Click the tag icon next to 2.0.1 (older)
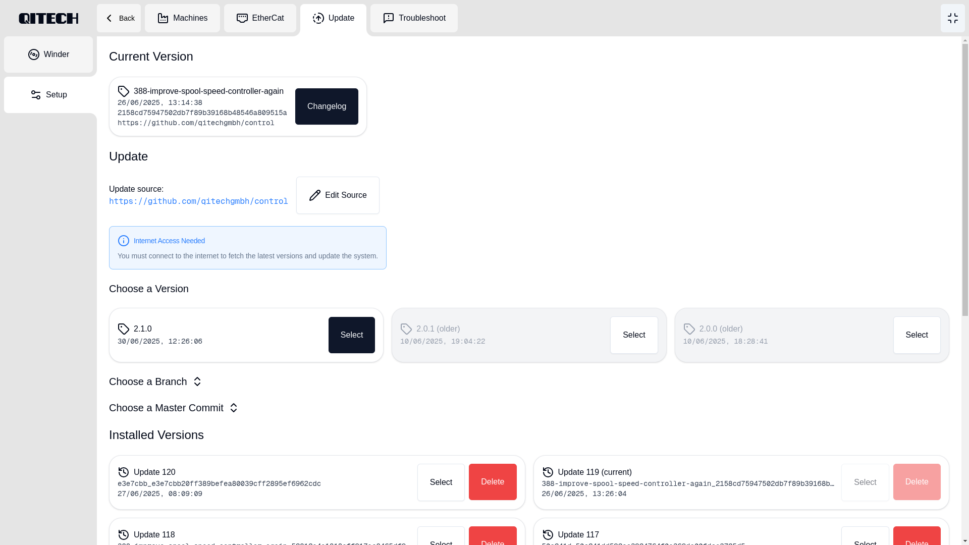This screenshot has height=545, width=969. coord(406,329)
